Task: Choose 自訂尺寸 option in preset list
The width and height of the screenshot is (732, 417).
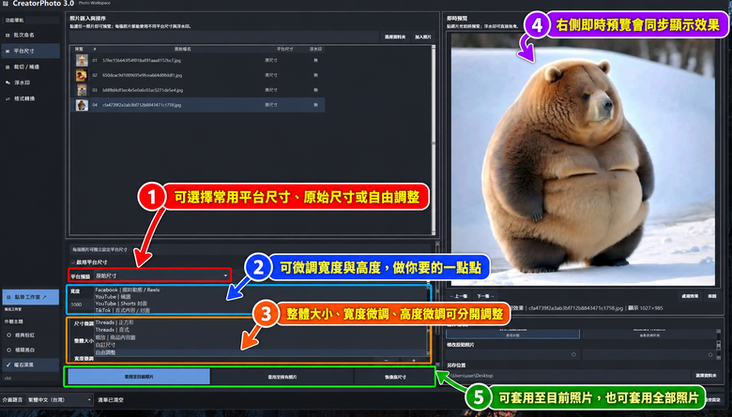Action: click(105, 345)
